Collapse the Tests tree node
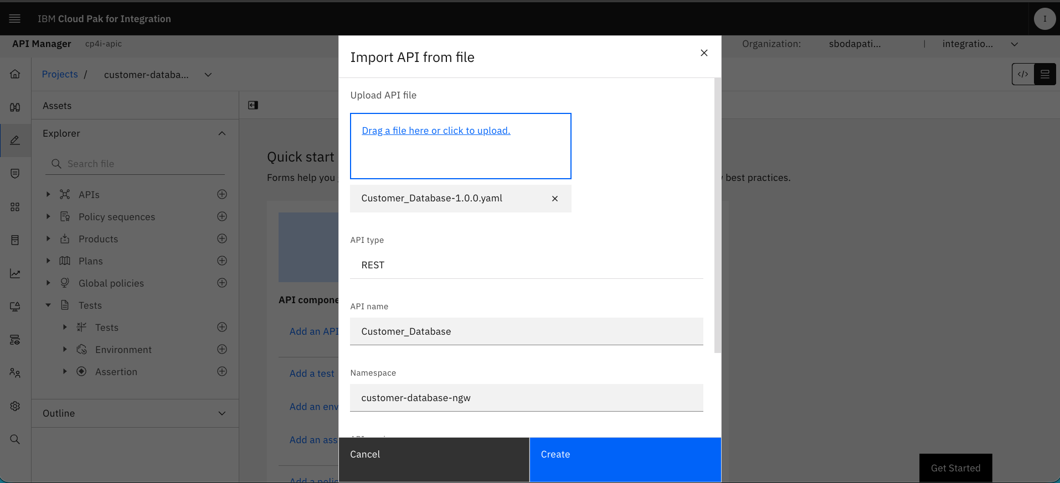The image size is (1060, 483). coord(48,305)
